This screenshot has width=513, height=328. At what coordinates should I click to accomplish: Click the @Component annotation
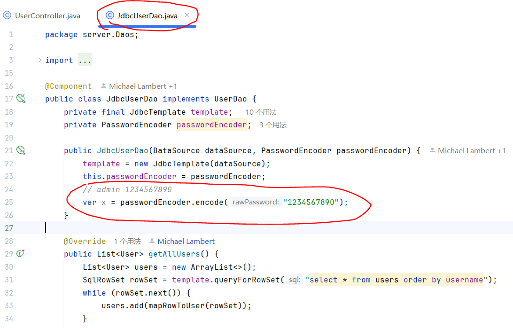(69, 86)
